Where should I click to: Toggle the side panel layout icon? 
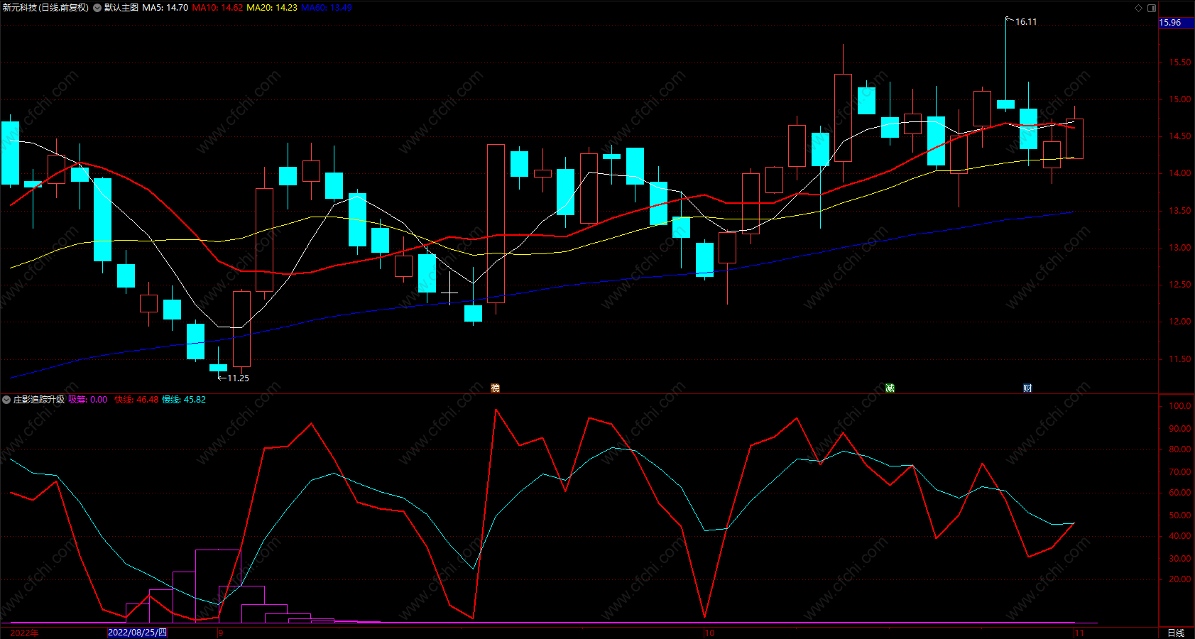(x=1152, y=8)
